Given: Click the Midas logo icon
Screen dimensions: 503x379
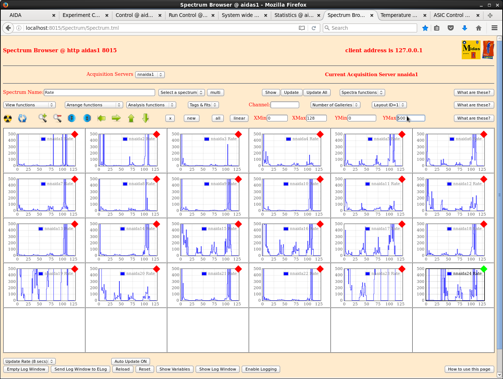Looking at the screenshot, I should pos(471,50).
